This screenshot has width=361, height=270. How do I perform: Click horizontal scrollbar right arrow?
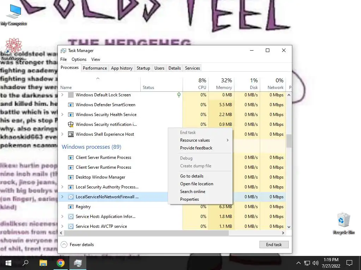click(283, 233)
